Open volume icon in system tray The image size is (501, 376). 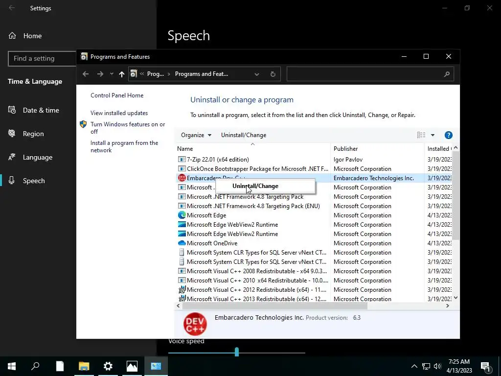437,366
